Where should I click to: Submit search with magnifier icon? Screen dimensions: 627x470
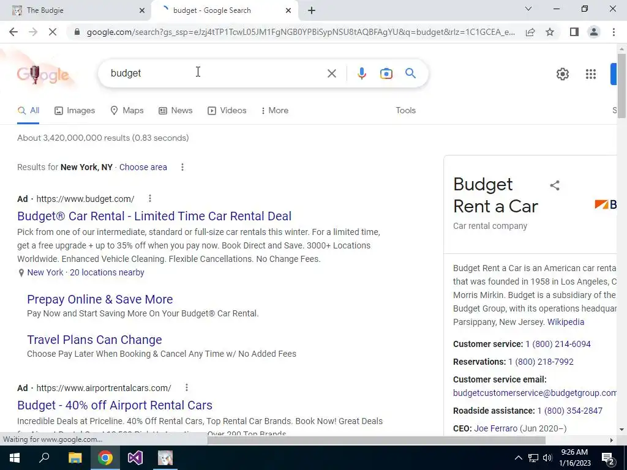(x=410, y=73)
